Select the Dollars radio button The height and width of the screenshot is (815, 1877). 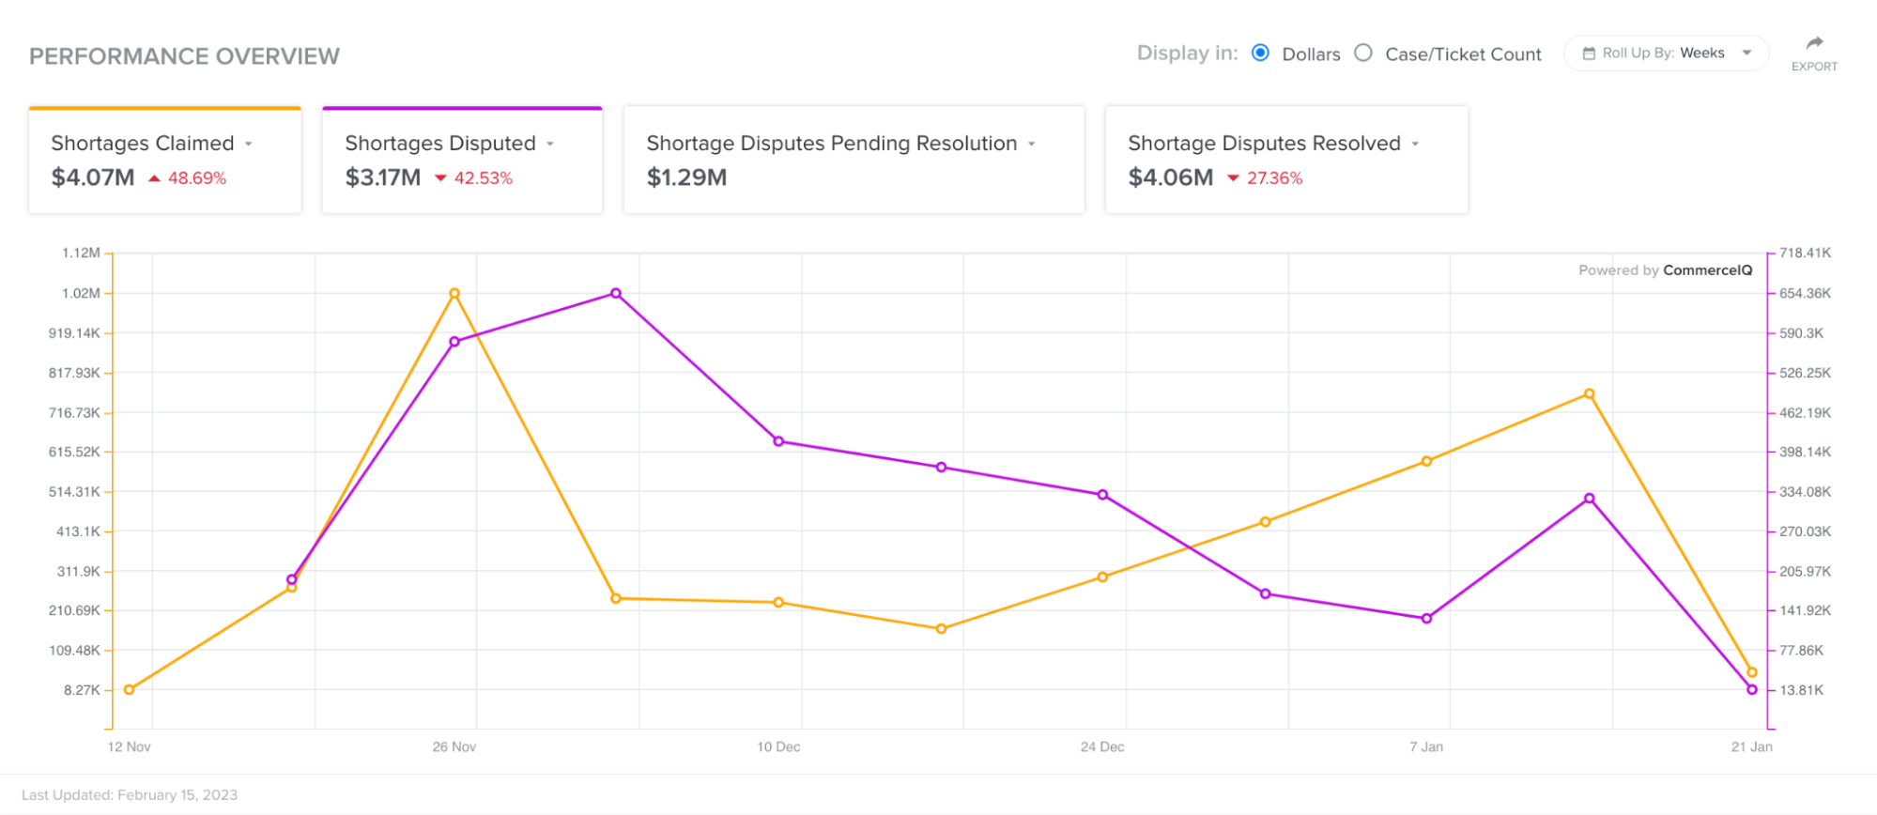click(x=1261, y=53)
